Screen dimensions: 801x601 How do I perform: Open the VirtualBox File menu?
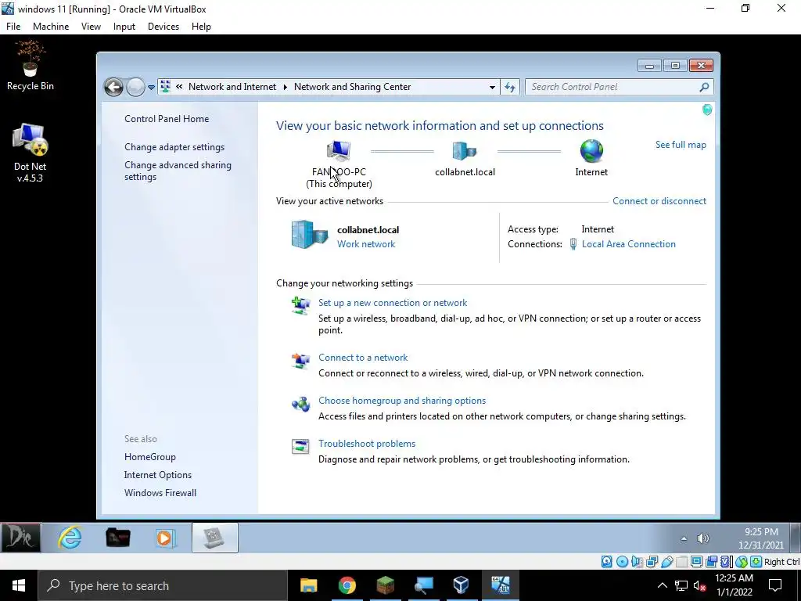pyautogui.click(x=13, y=27)
